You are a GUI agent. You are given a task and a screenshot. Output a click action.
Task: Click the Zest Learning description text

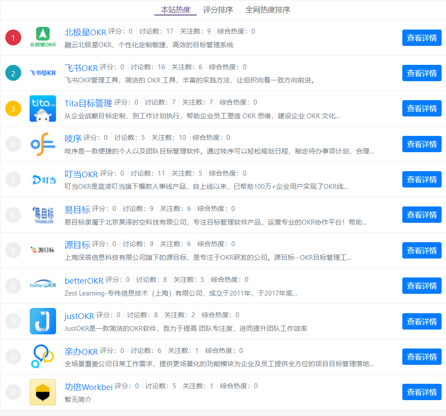click(x=180, y=293)
